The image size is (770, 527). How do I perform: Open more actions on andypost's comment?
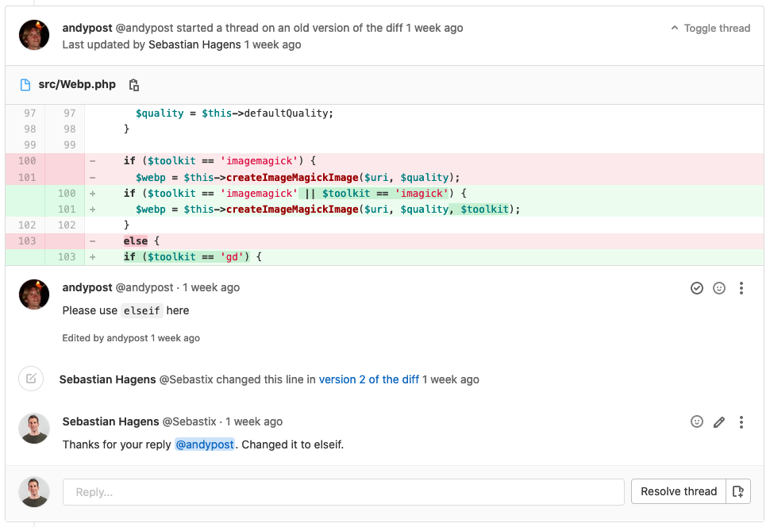click(x=741, y=288)
